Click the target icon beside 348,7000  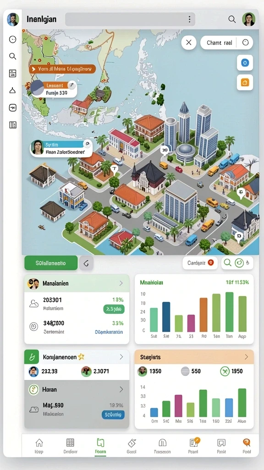tap(34, 327)
